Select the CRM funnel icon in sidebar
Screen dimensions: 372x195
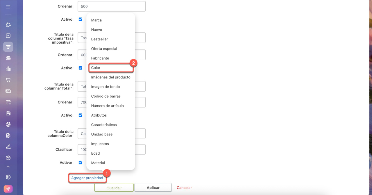coord(8,47)
